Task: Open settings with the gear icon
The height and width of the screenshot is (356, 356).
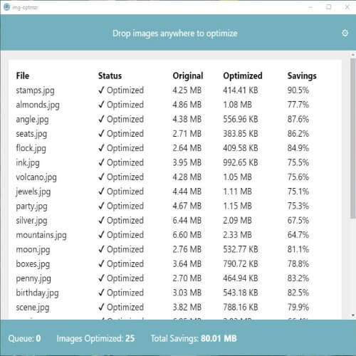Action: [345, 33]
